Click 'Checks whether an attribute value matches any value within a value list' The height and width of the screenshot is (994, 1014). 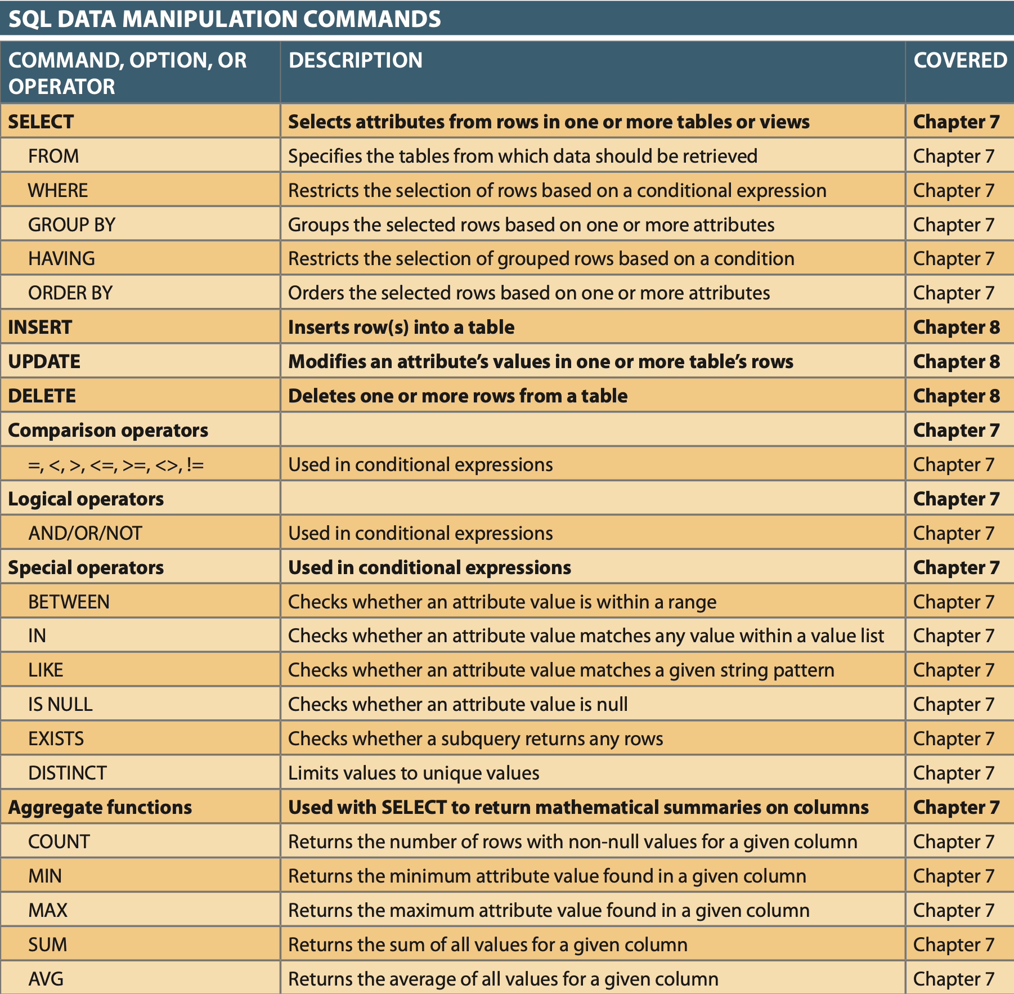pyautogui.click(x=586, y=636)
